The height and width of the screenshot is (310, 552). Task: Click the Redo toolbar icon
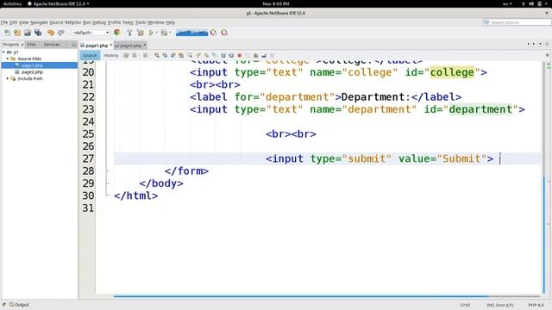pos(61,33)
